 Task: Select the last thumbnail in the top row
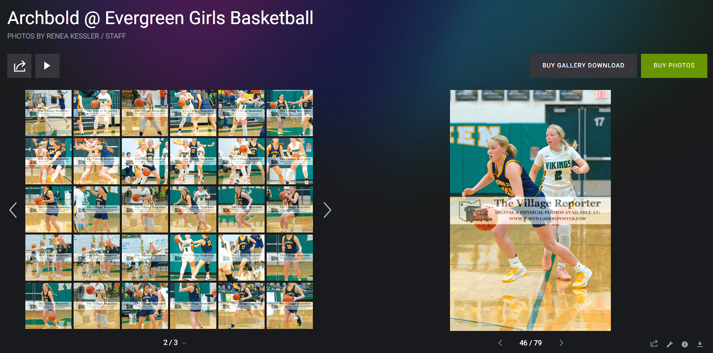[290, 113]
